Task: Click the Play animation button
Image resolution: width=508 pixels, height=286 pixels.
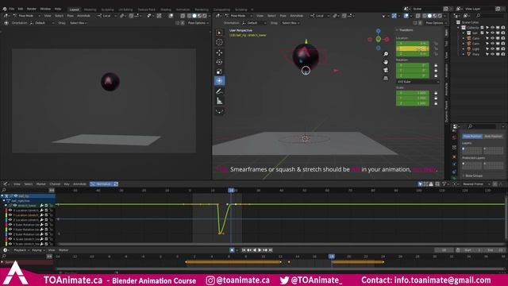Action: click(x=260, y=250)
